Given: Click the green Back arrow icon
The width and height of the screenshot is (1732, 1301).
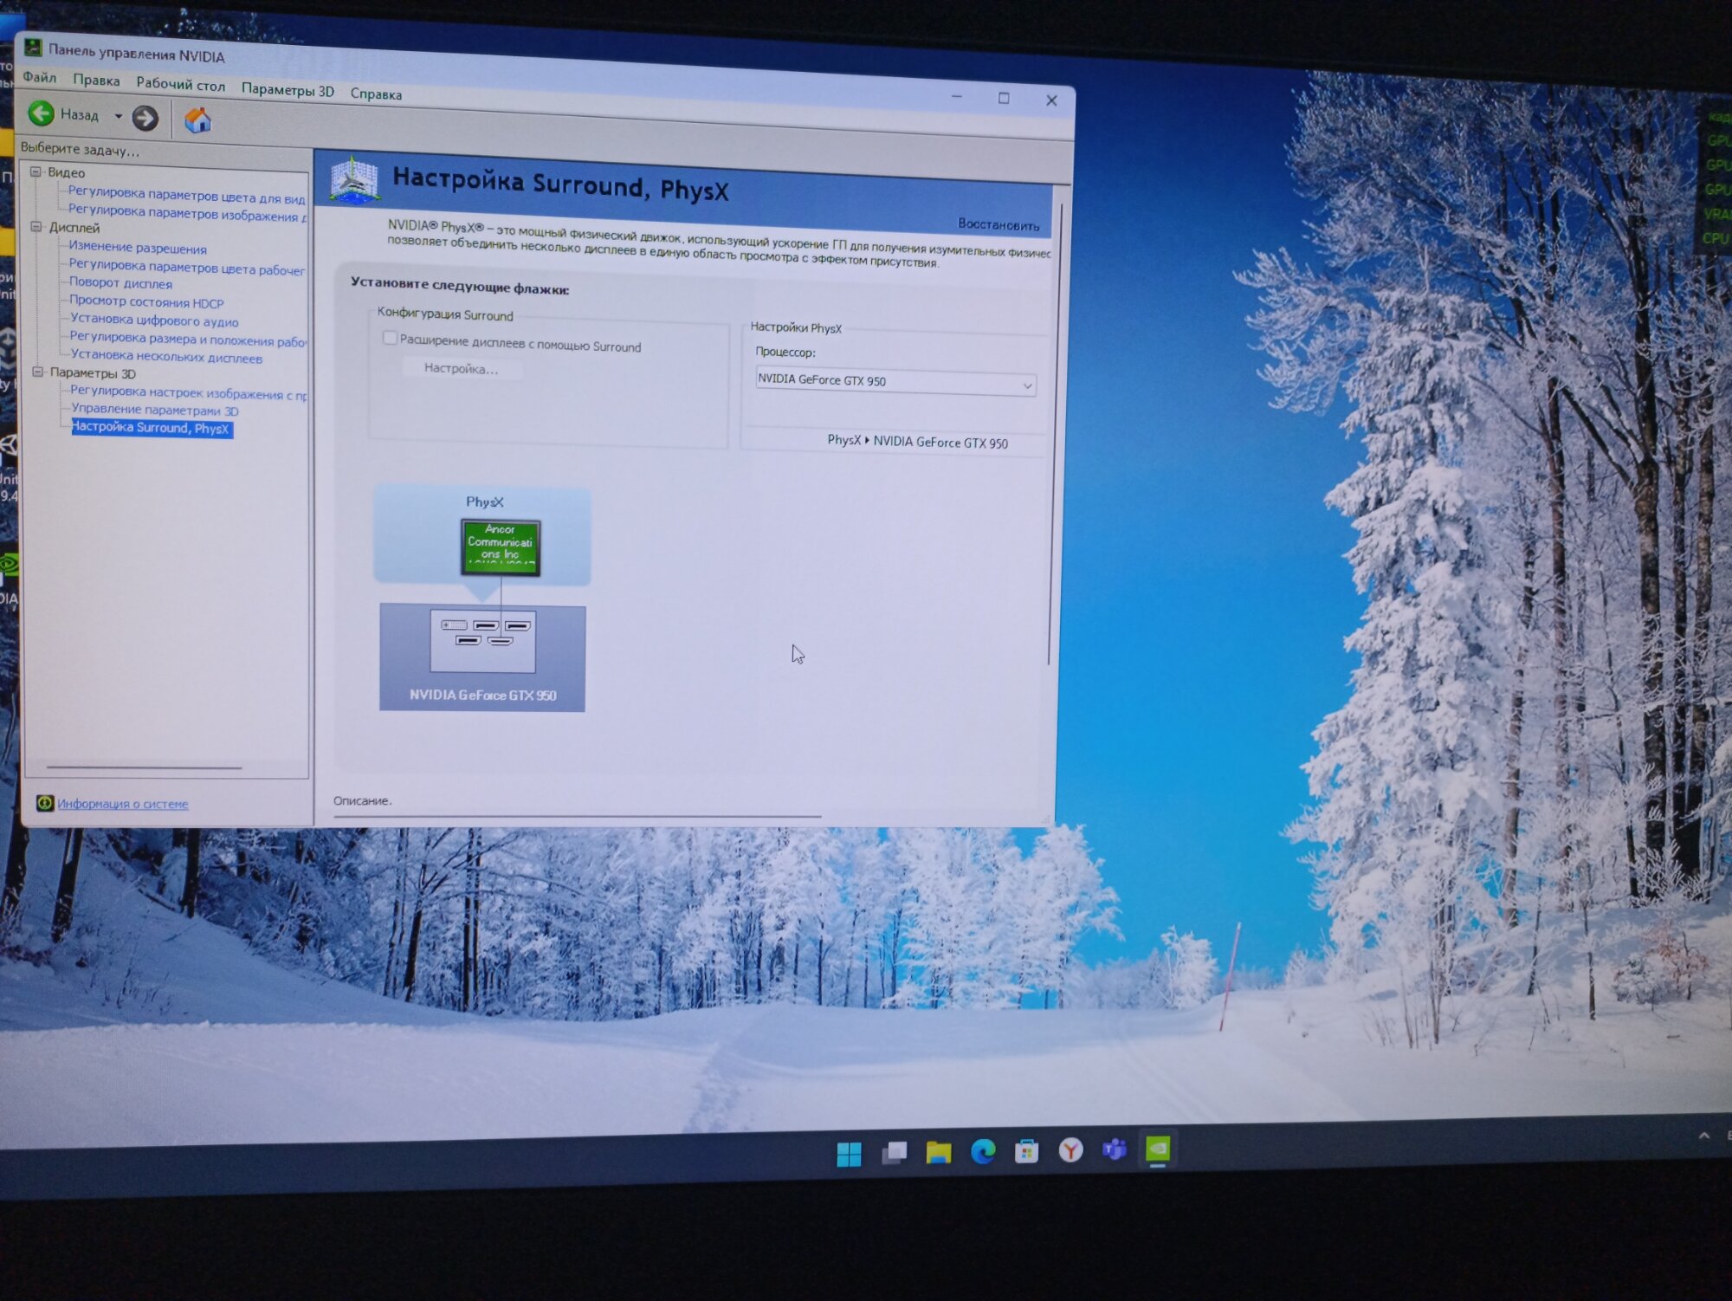Looking at the screenshot, I should tap(41, 113).
